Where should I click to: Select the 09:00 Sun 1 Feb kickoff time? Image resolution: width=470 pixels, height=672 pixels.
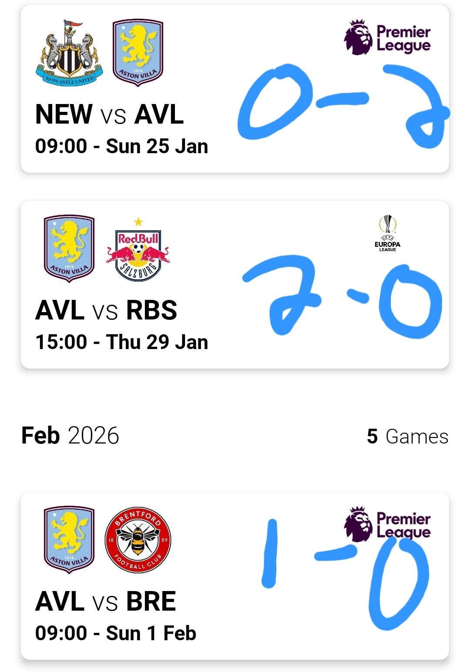pyautogui.click(x=115, y=633)
